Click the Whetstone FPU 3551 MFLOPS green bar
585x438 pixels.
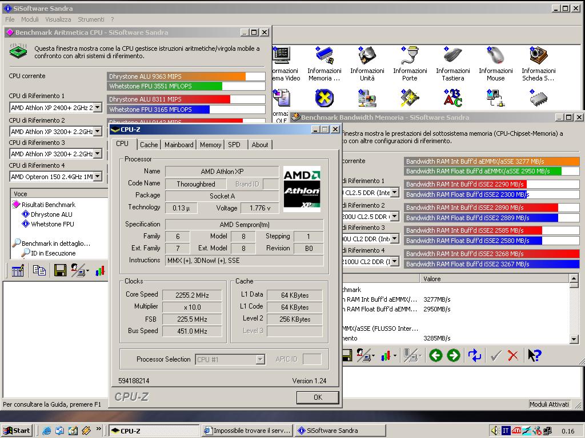pyautogui.click(x=165, y=86)
